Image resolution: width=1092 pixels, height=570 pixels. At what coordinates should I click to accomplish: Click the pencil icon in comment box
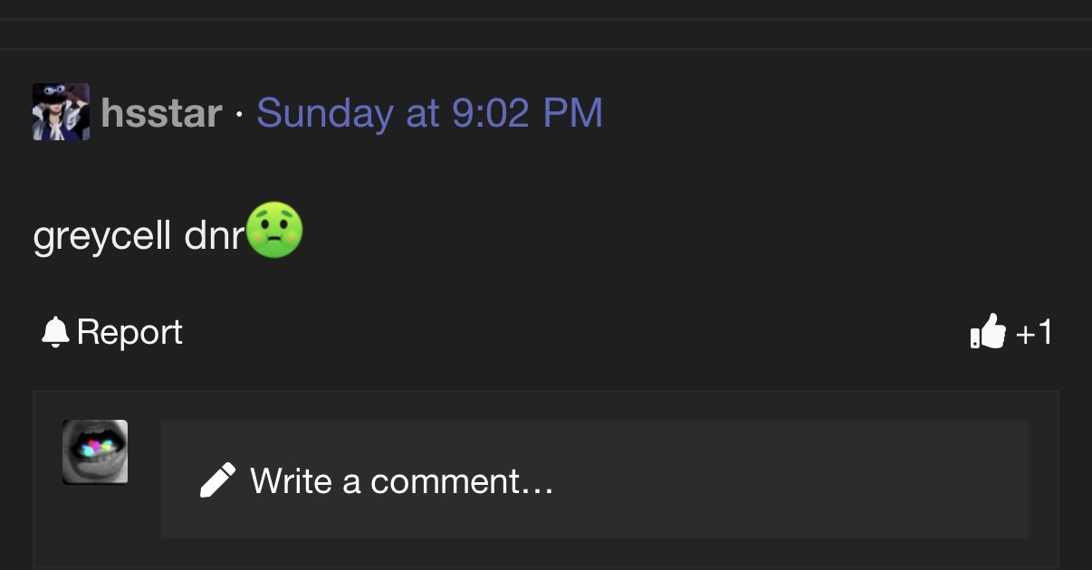(x=217, y=480)
